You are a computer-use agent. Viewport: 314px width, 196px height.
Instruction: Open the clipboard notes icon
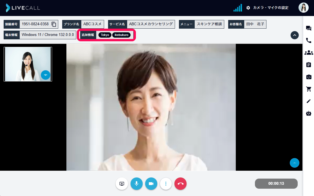click(x=309, y=65)
